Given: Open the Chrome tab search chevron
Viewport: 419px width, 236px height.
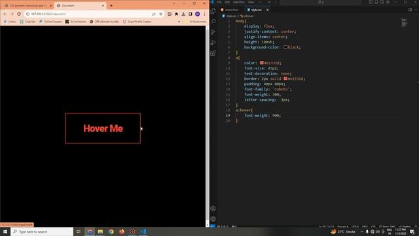Looking at the screenshot, I should point(174,3).
